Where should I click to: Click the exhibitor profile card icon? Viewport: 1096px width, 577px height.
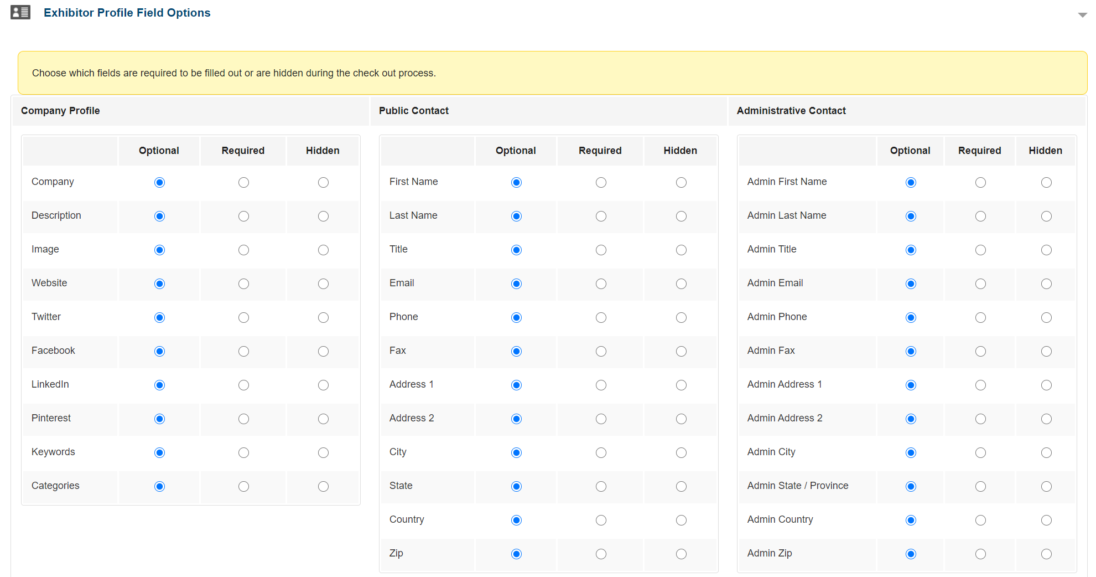pyautogui.click(x=20, y=12)
